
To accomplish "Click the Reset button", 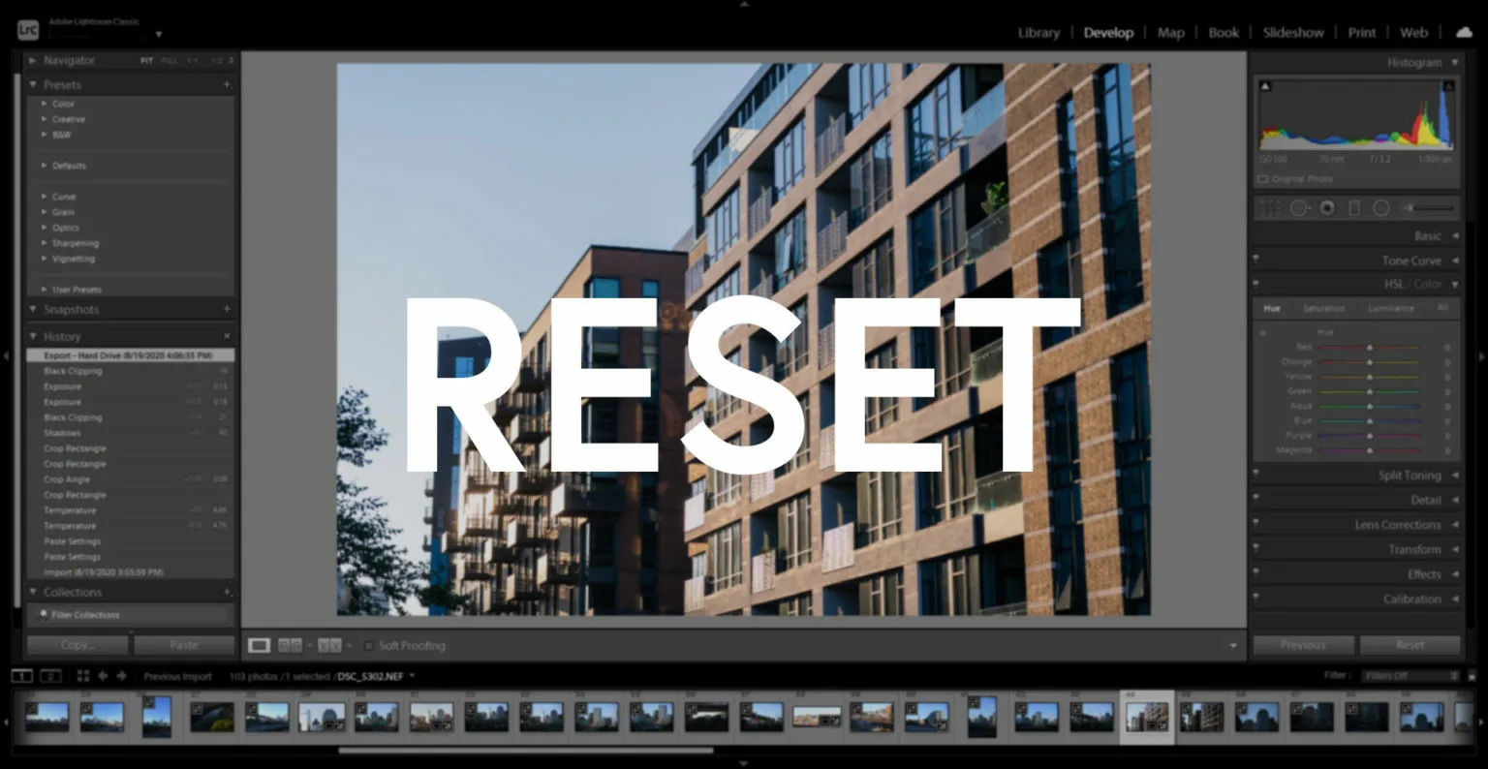I will (1410, 645).
